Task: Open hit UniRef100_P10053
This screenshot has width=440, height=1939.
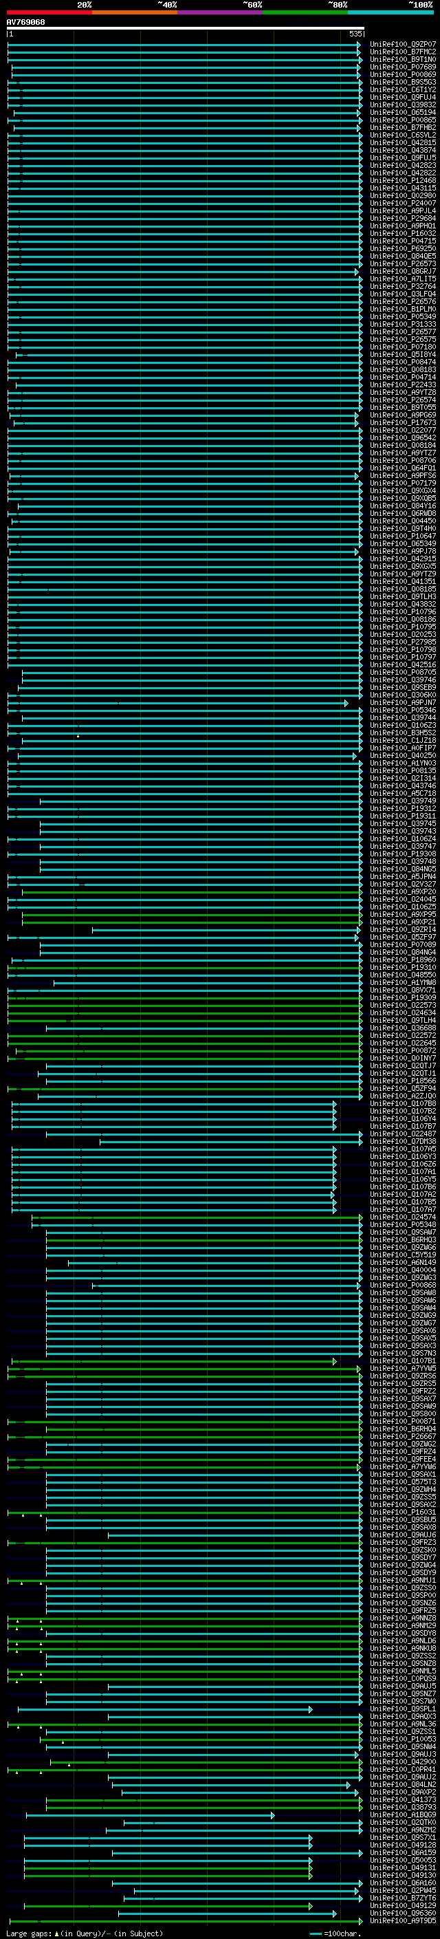Action: click(x=402, y=1739)
